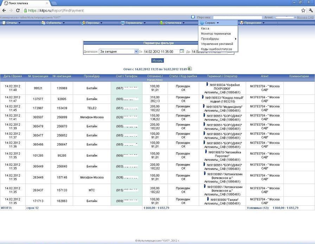Click terminal icon in transaction 172987 row
The width and height of the screenshot is (315, 244).
click(x=204, y=106)
